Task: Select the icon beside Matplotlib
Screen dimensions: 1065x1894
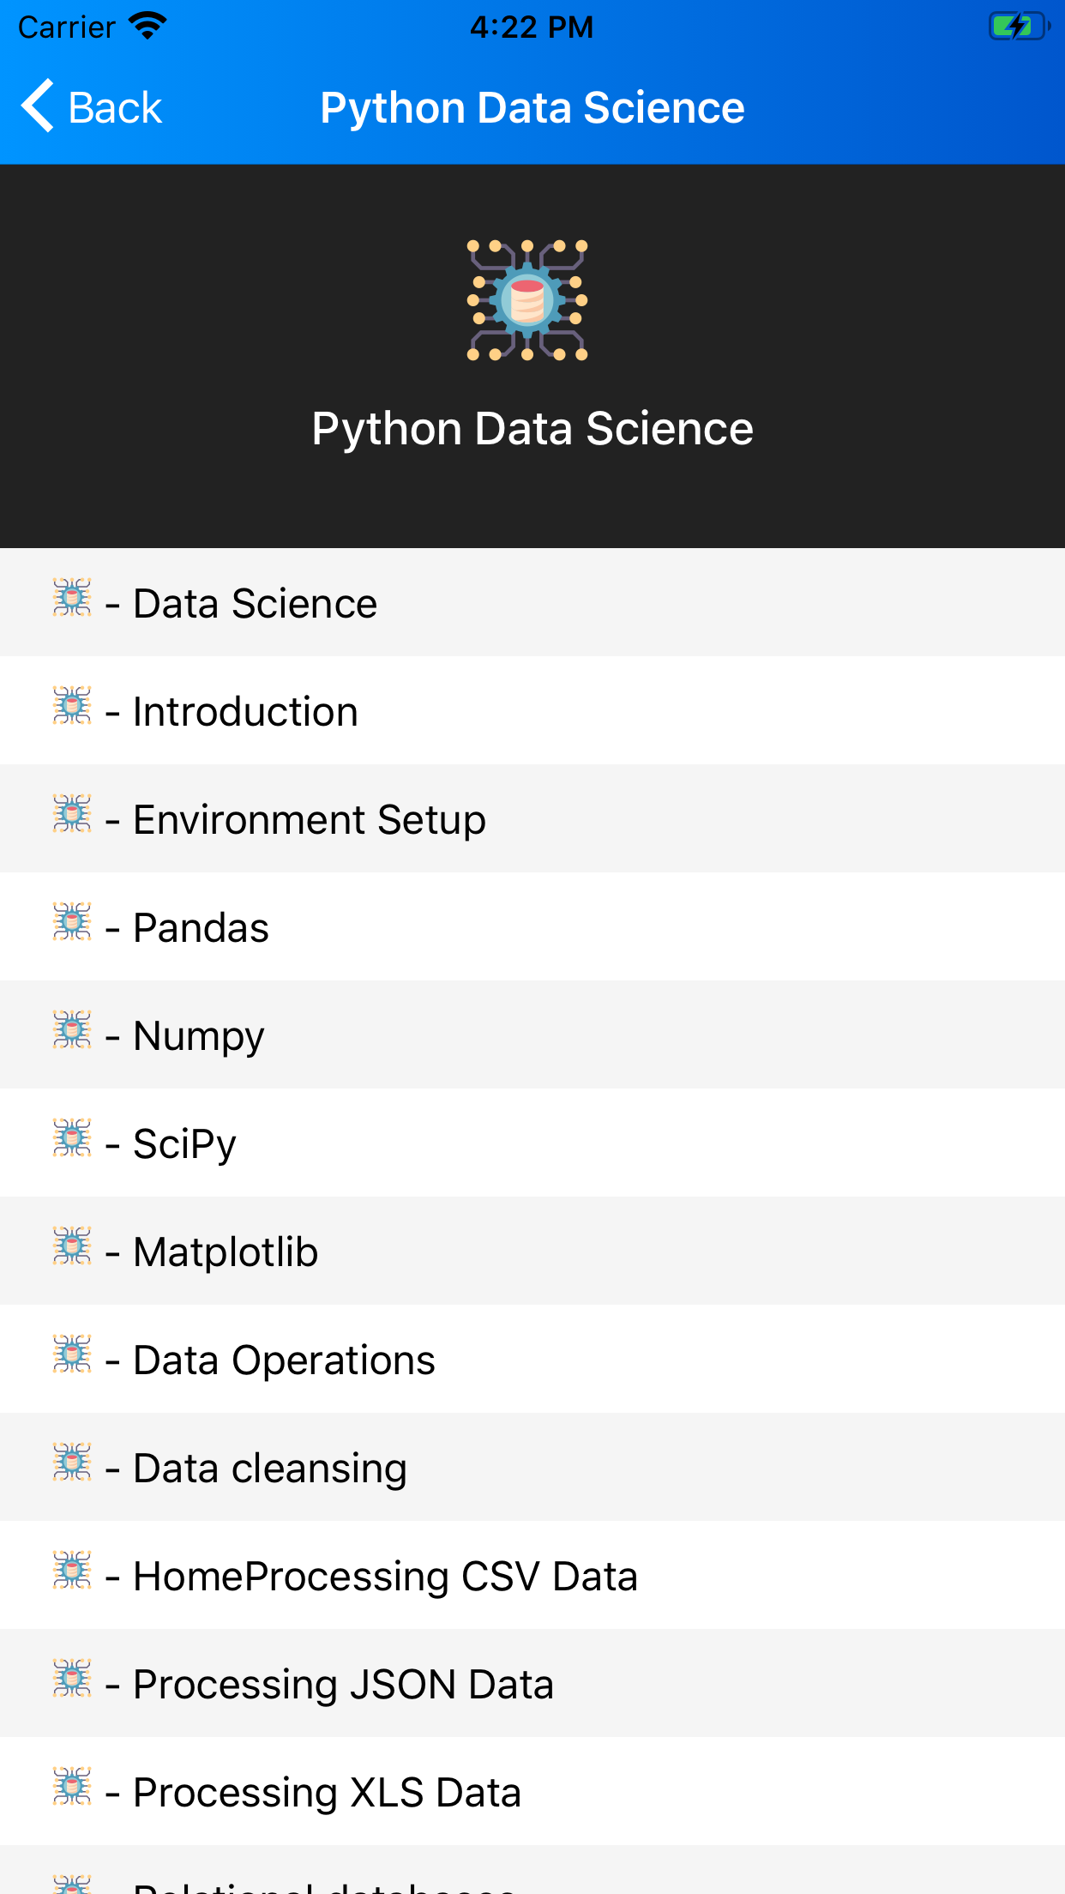Action: coord(72,1246)
